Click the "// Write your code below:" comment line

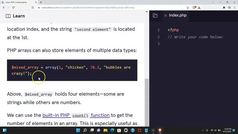(x=196, y=37)
